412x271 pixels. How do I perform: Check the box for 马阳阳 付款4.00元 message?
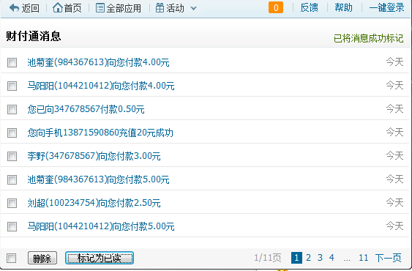[x=12, y=86]
